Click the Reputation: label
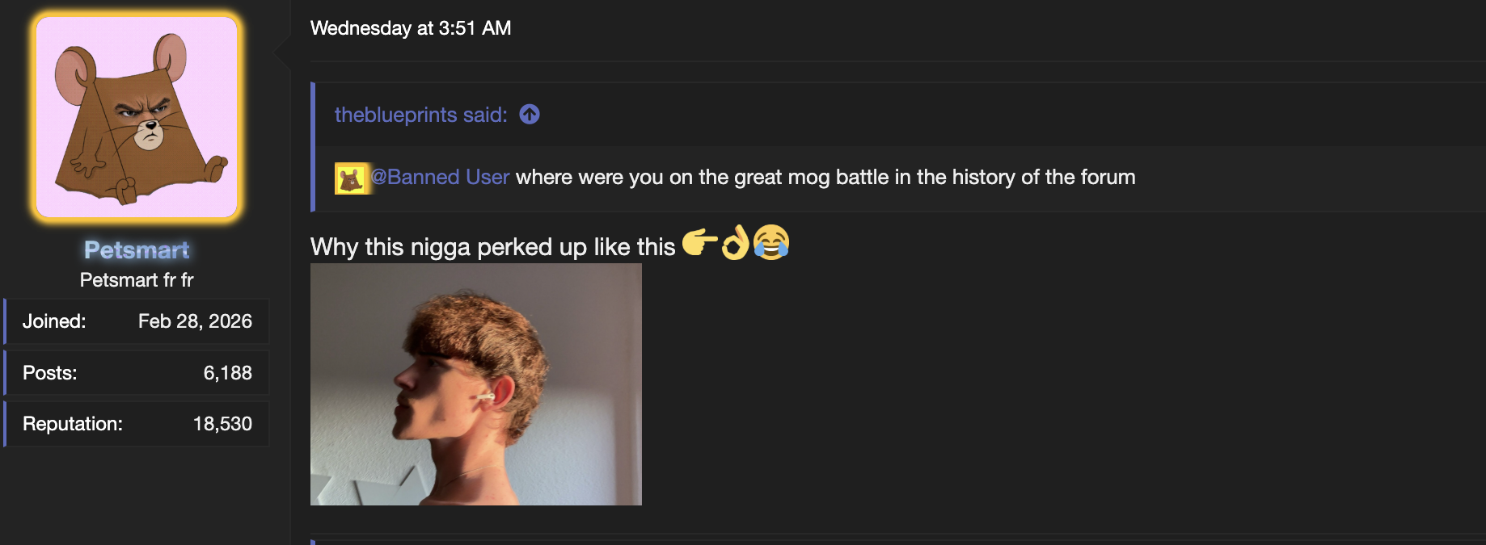 tap(73, 424)
